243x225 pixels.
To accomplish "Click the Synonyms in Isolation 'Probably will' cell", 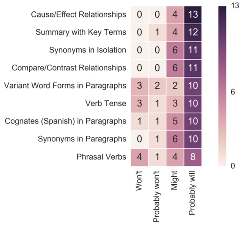I will pos(193,50).
